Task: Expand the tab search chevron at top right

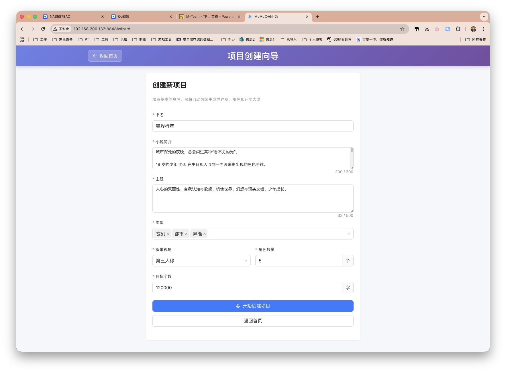Action: [484, 16]
